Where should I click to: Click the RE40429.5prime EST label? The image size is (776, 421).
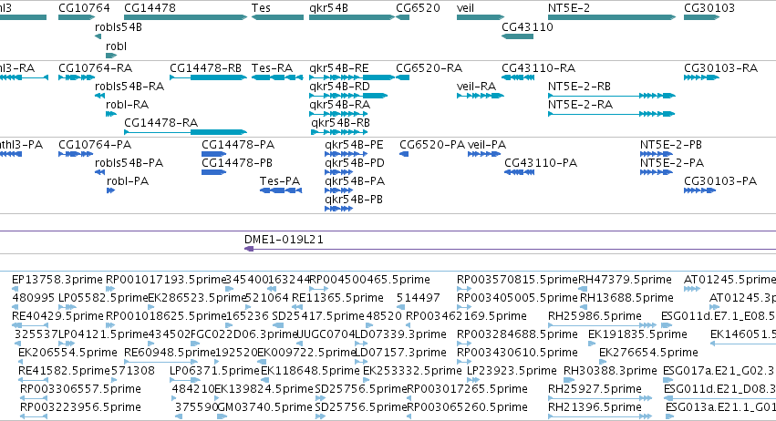(57, 316)
